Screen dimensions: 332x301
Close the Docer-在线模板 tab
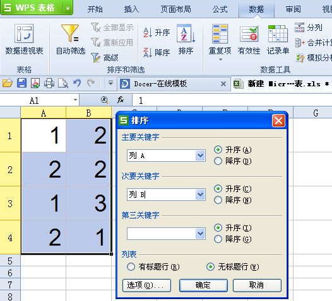click(223, 84)
